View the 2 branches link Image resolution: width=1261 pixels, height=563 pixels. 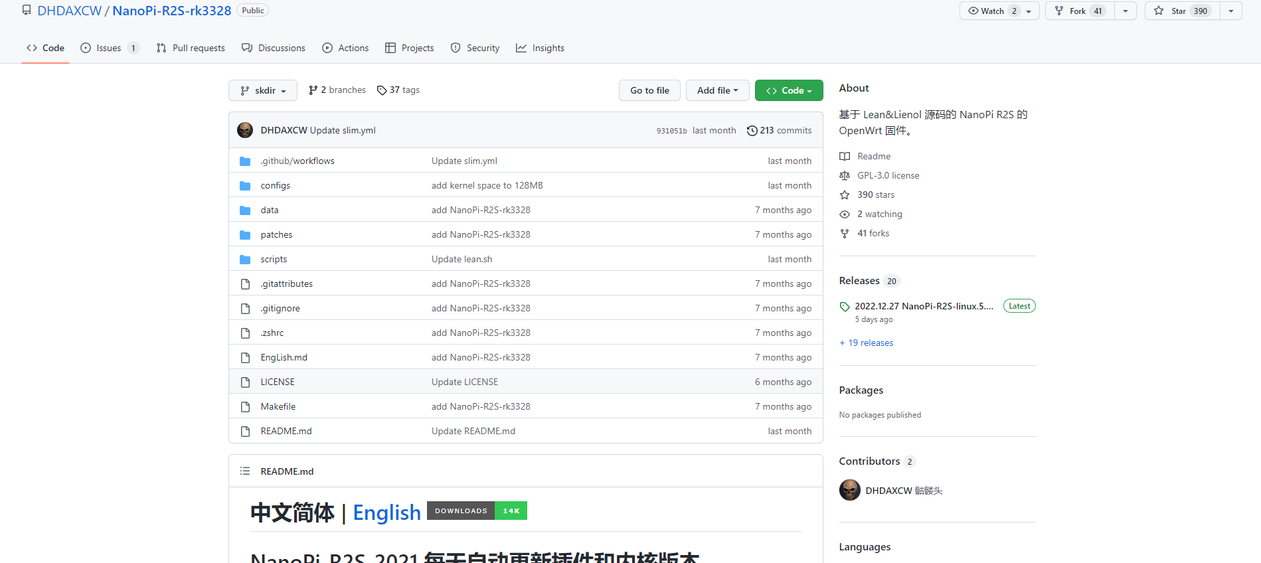tap(337, 90)
